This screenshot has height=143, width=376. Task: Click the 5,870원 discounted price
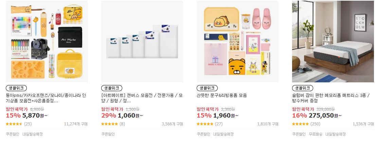pos(35,116)
